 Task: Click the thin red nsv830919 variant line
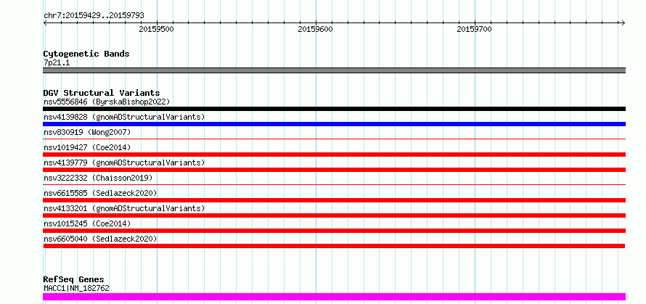tap(334, 139)
